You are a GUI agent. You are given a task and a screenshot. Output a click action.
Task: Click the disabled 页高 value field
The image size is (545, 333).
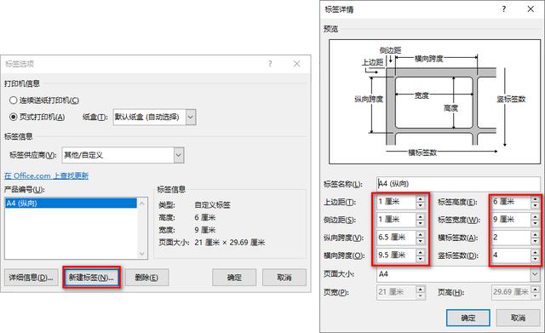tap(511, 292)
